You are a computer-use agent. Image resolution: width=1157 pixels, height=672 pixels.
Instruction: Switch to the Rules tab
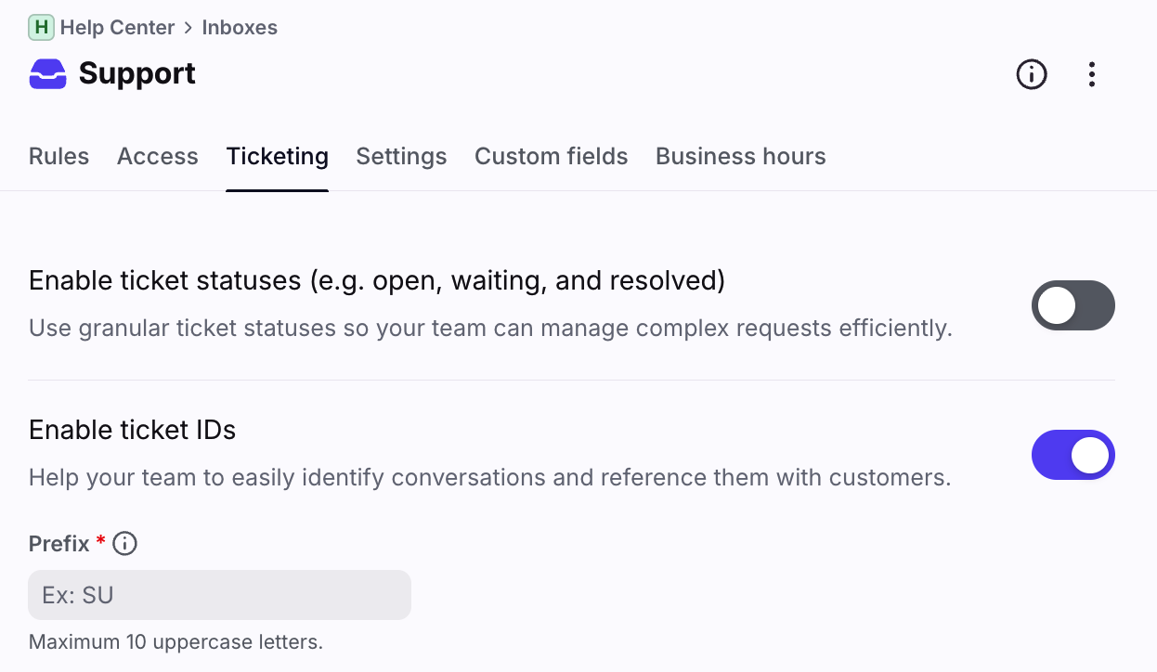(x=59, y=156)
